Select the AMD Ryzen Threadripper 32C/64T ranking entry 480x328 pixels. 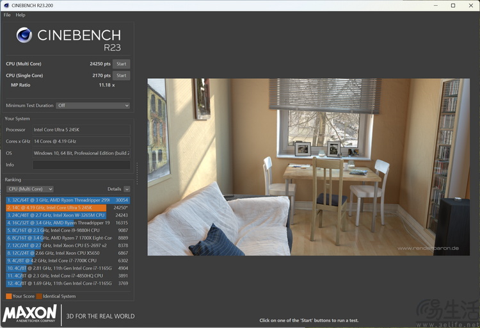click(63, 201)
